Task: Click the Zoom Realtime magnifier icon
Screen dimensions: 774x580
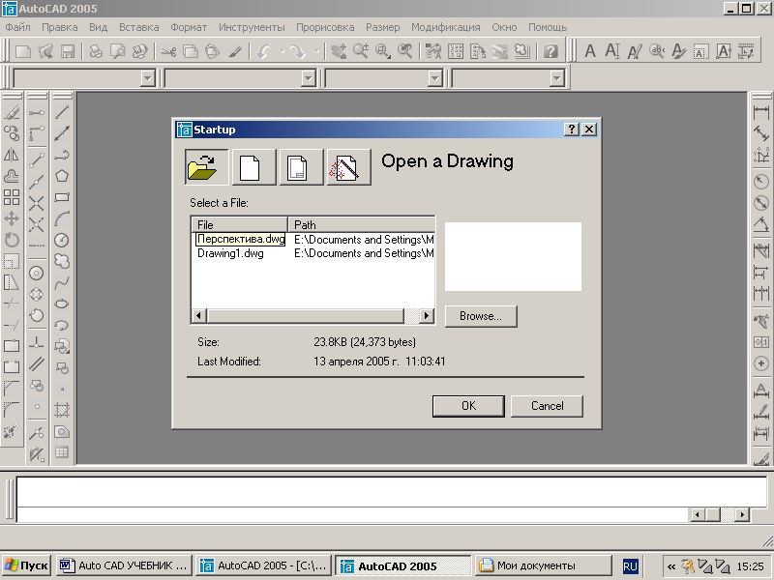Action: (x=360, y=51)
